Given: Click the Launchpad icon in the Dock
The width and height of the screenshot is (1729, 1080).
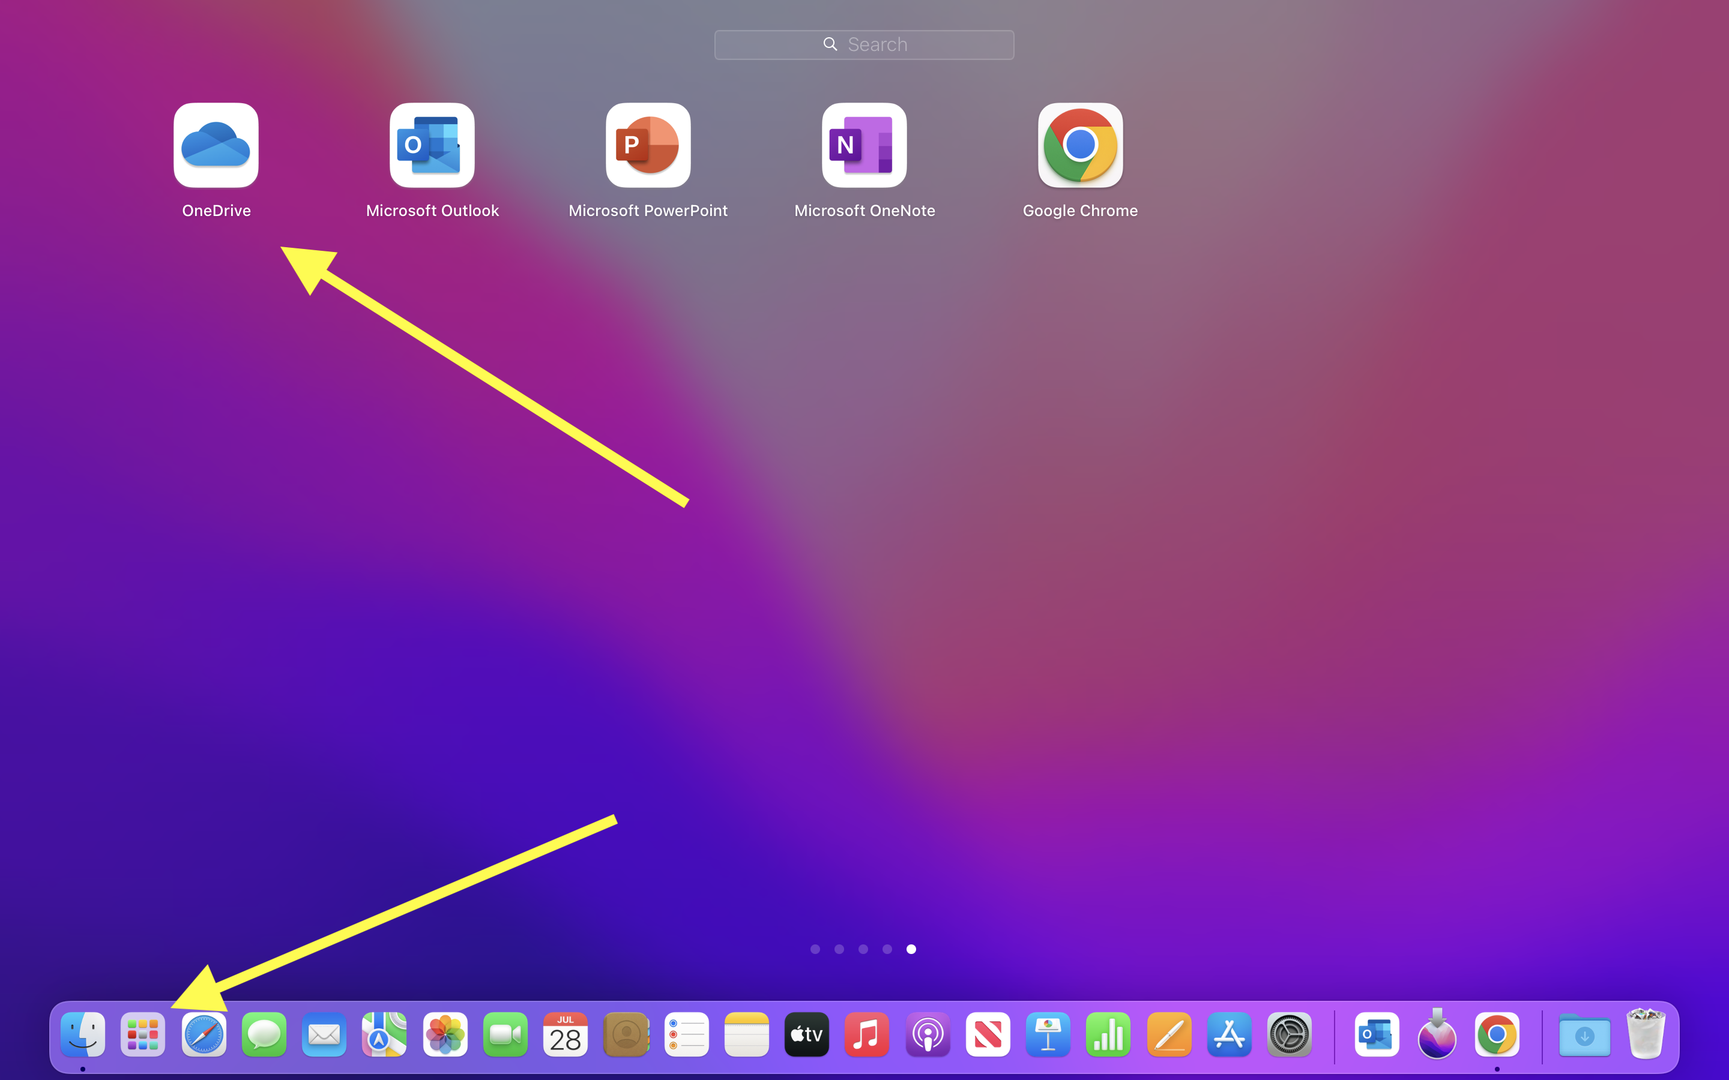Looking at the screenshot, I should tap(143, 1034).
